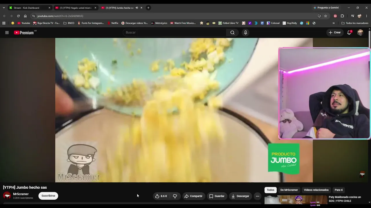Viewport: 371px width, 208px height.
Task: Open a new browser tab
Action: 148,8
